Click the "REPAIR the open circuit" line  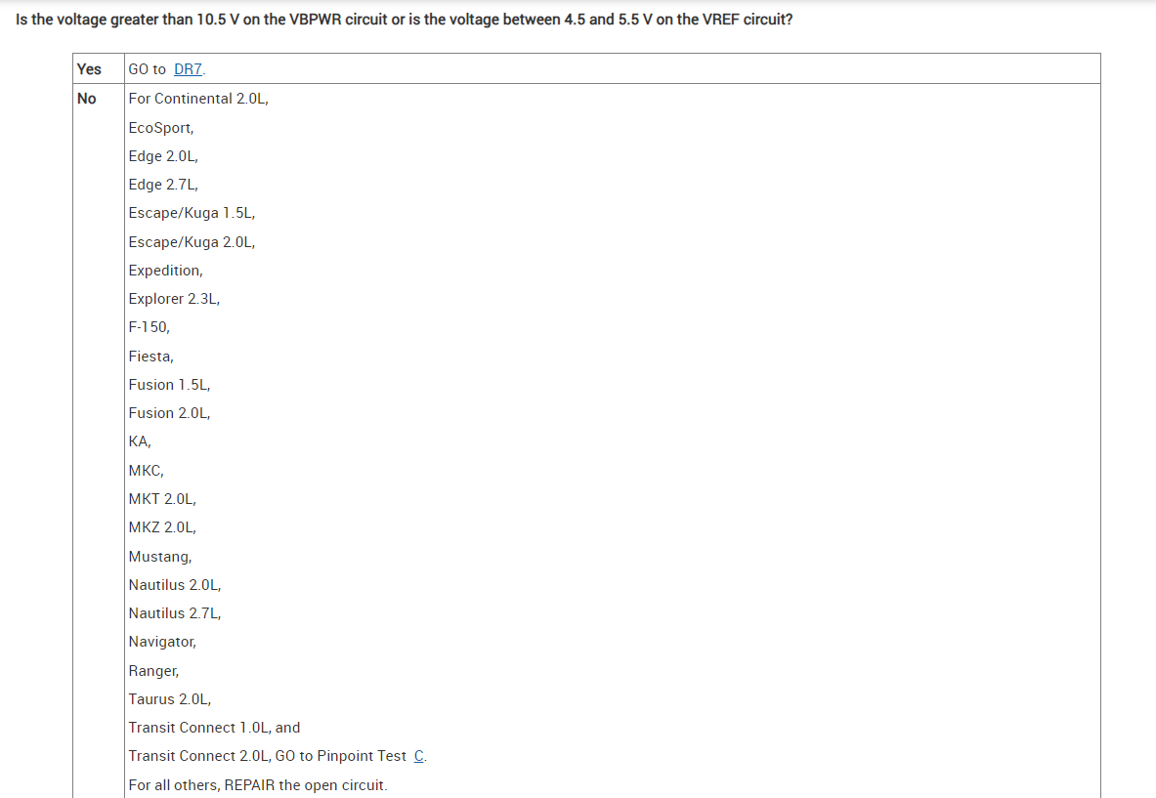tap(258, 785)
